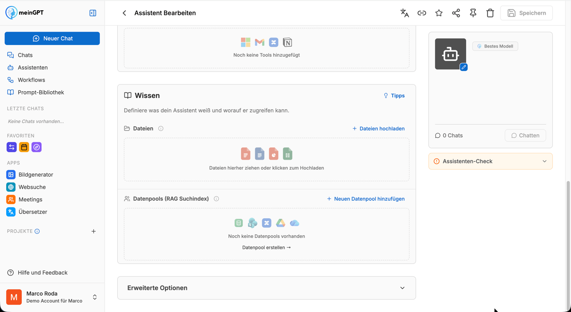This screenshot has height=312, width=571.
Task: Click the meinGPT logo
Action: point(25,12)
